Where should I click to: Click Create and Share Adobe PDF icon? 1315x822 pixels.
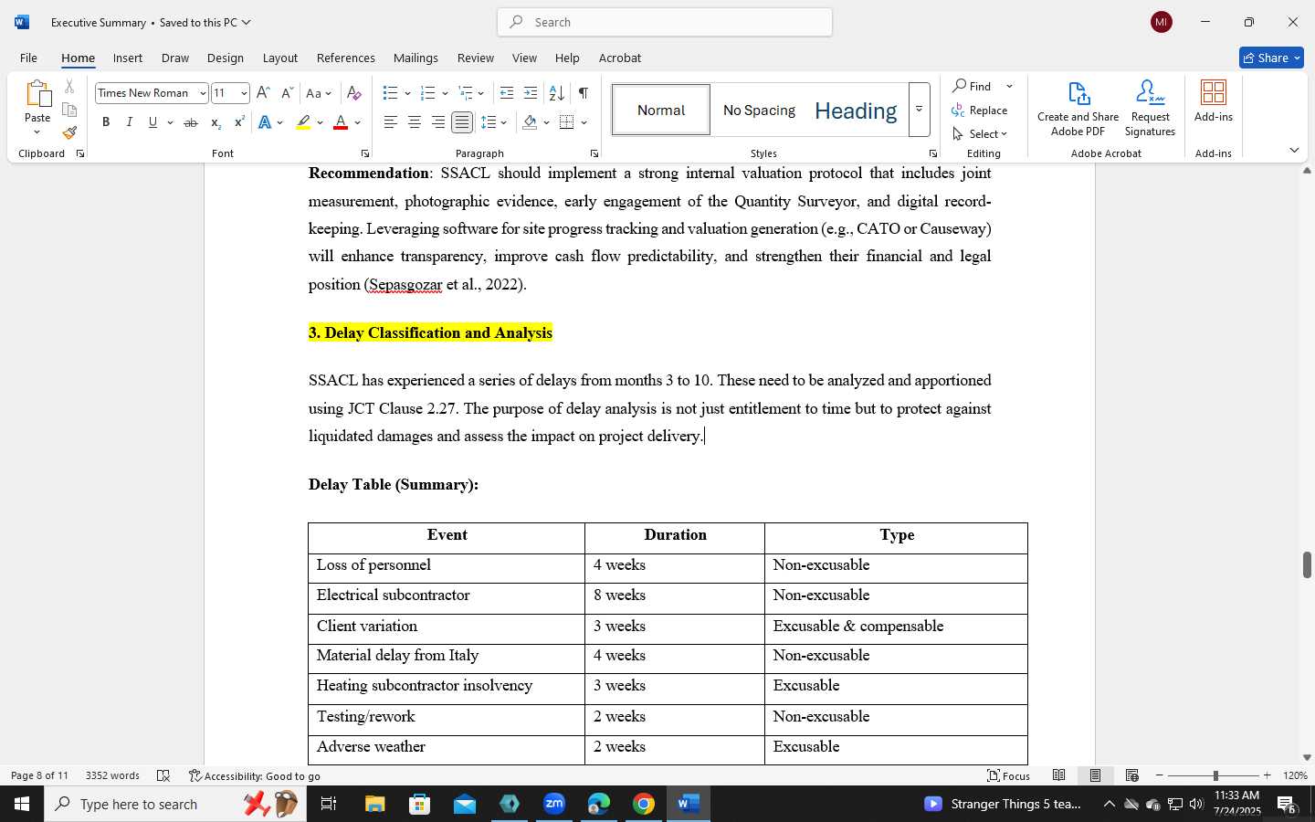point(1078,109)
